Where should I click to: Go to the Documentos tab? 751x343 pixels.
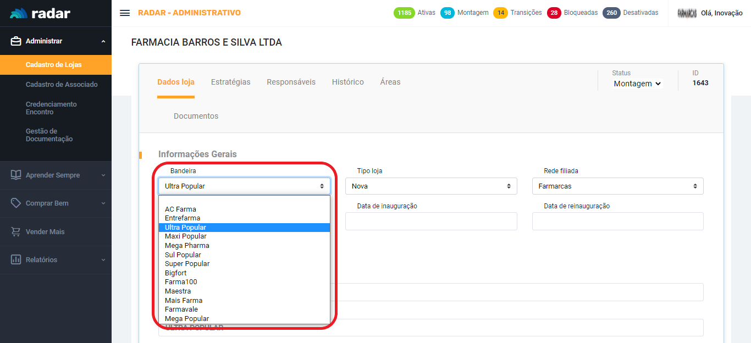196,116
